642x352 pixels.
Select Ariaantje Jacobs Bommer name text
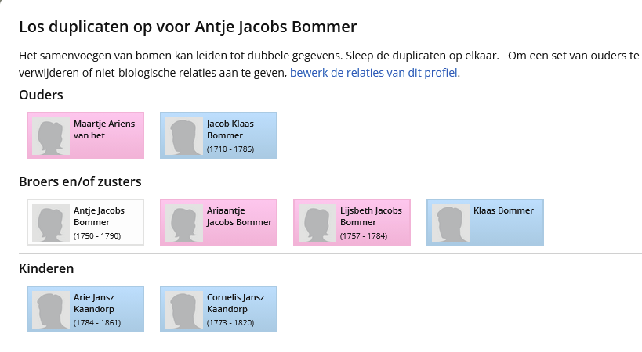[x=238, y=216]
